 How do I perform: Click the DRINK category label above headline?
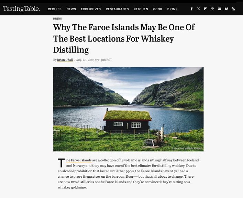tap(58, 19)
